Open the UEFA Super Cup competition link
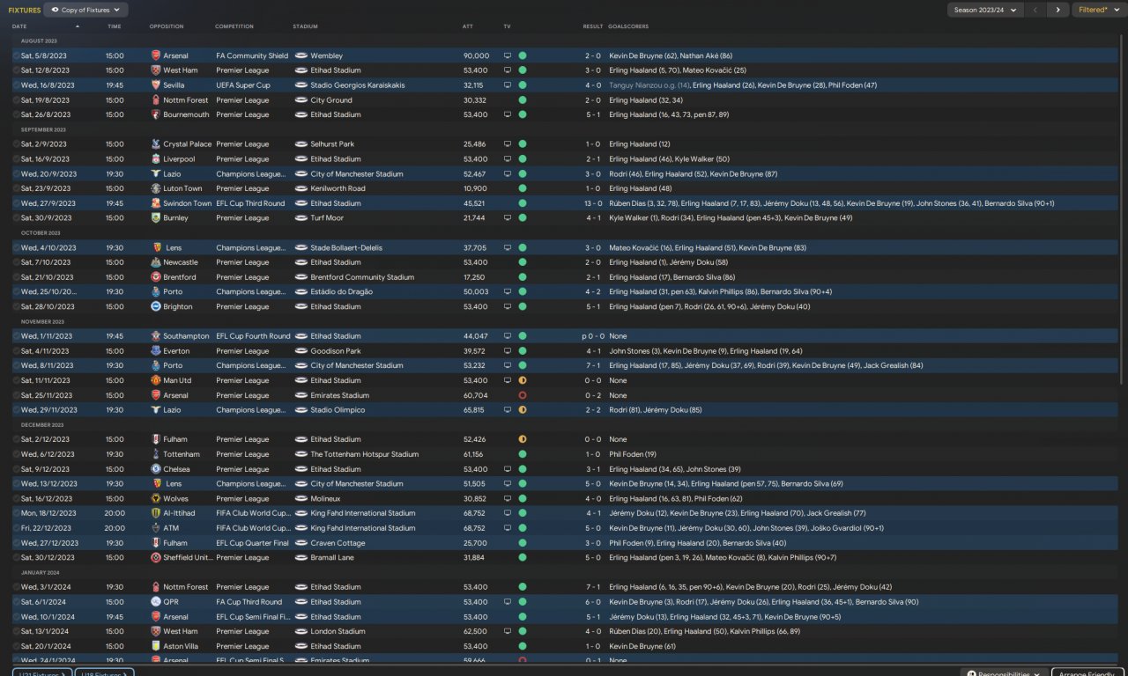 (243, 85)
